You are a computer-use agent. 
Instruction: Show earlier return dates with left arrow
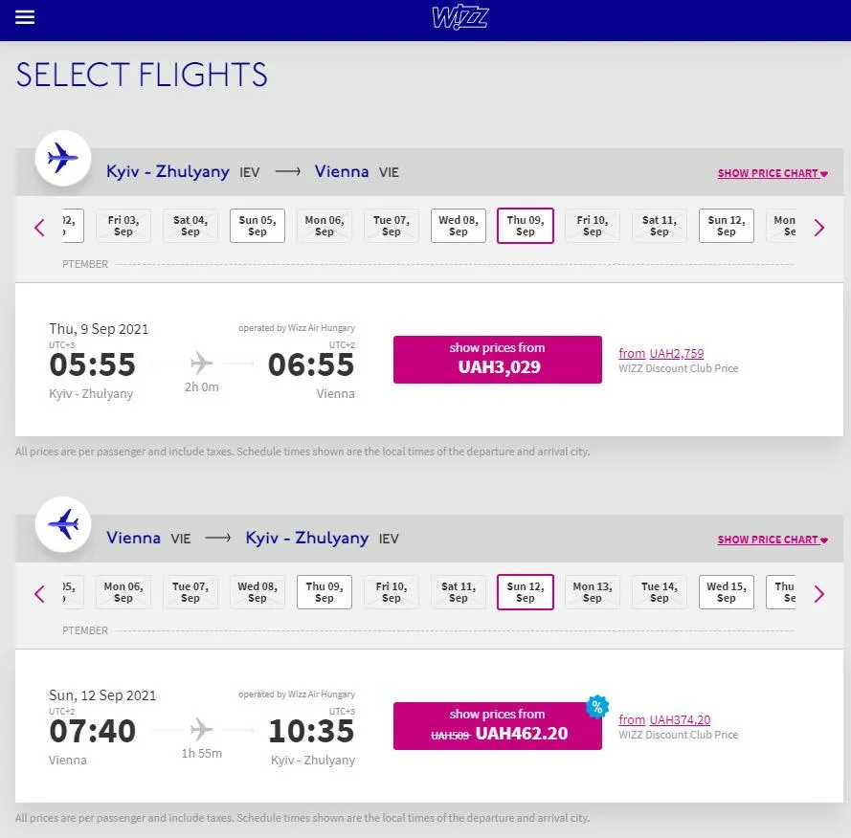(x=39, y=594)
